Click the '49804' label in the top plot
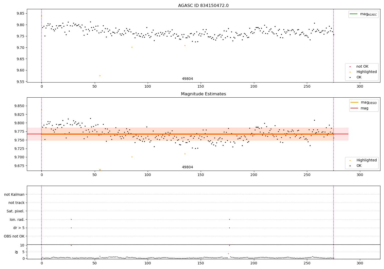 [187, 79]
